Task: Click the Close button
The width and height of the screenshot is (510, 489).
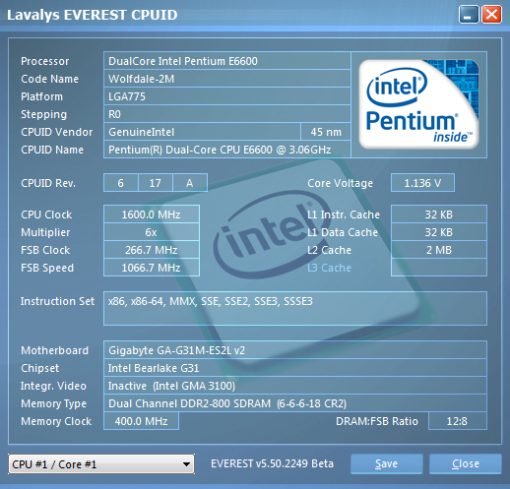Action: (466, 463)
